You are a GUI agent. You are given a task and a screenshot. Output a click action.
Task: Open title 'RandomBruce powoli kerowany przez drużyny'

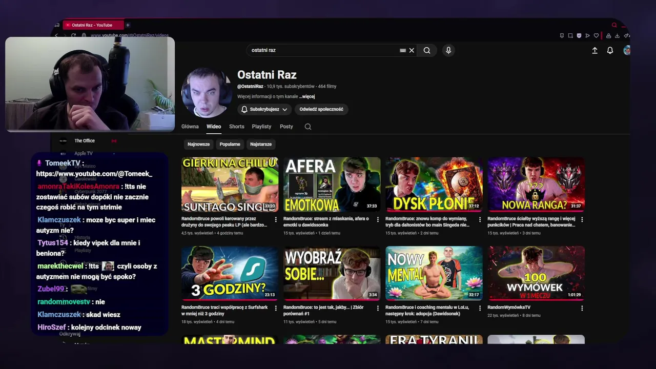coord(224,221)
